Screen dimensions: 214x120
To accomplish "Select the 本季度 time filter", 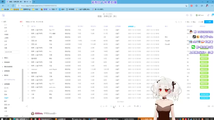I will [x=6, y=35].
